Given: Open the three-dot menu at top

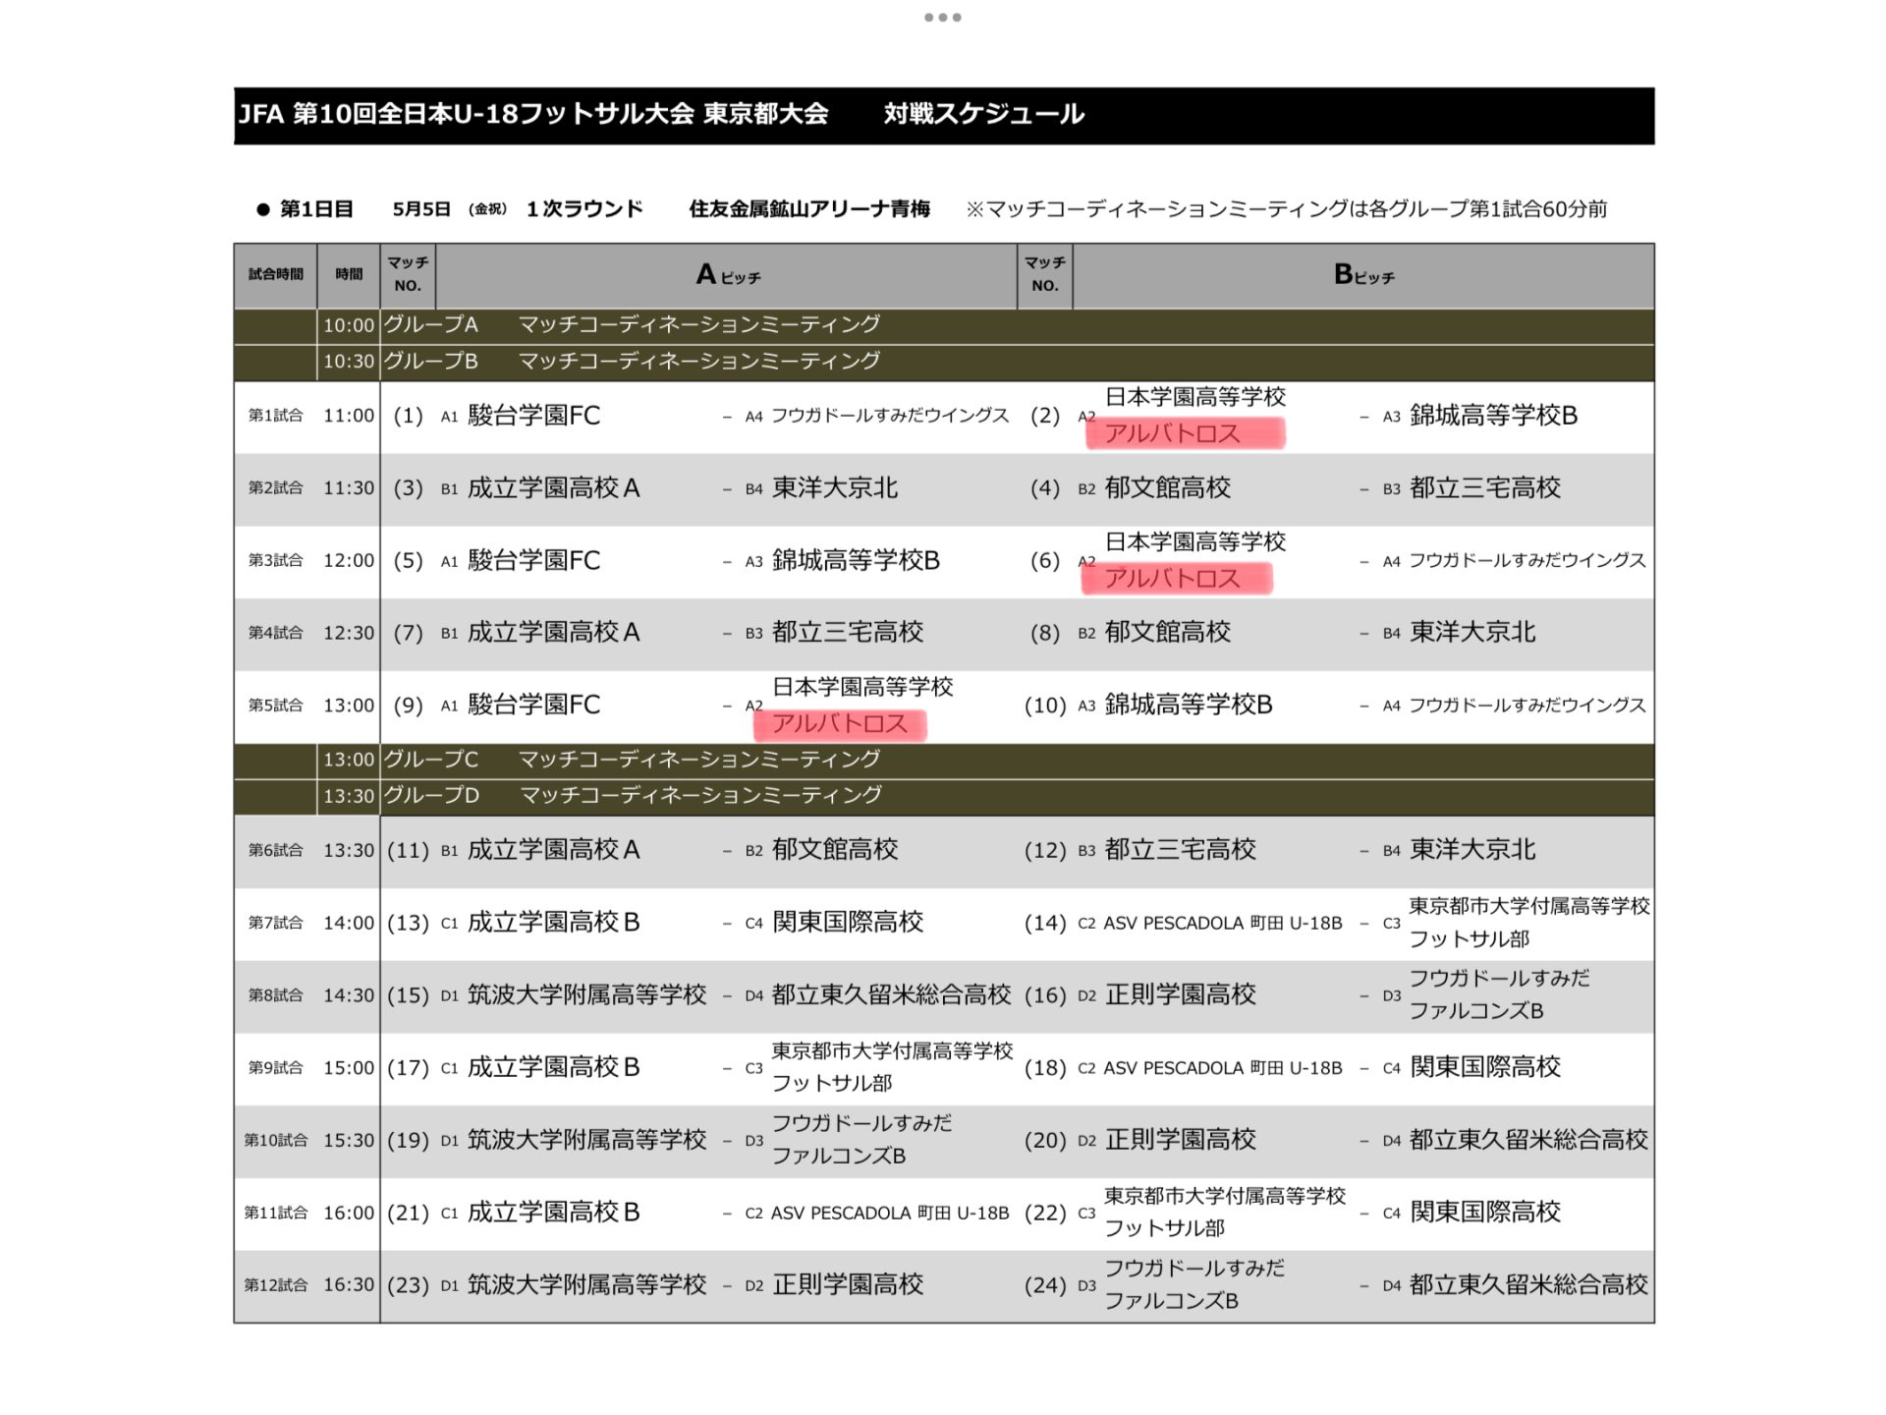Looking at the screenshot, I should point(942,17).
